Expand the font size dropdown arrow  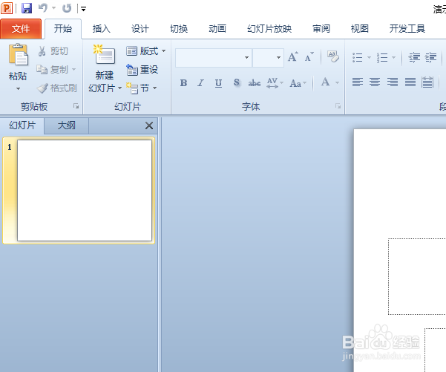pos(279,58)
